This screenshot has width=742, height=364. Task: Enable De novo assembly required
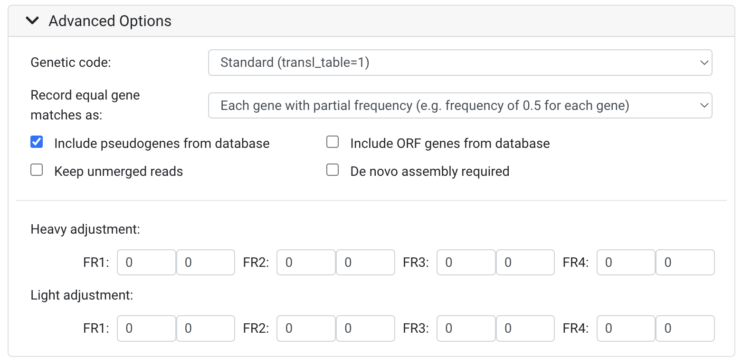pyautogui.click(x=333, y=170)
